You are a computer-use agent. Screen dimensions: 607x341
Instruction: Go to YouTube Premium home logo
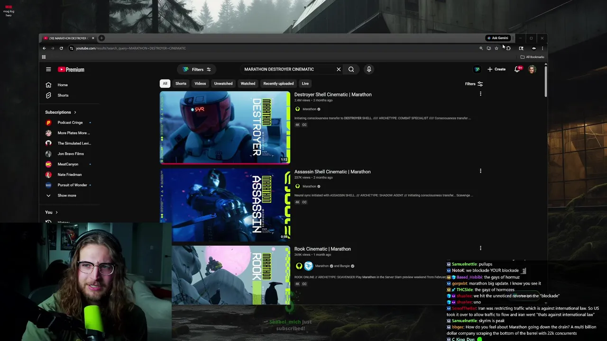coord(71,70)
